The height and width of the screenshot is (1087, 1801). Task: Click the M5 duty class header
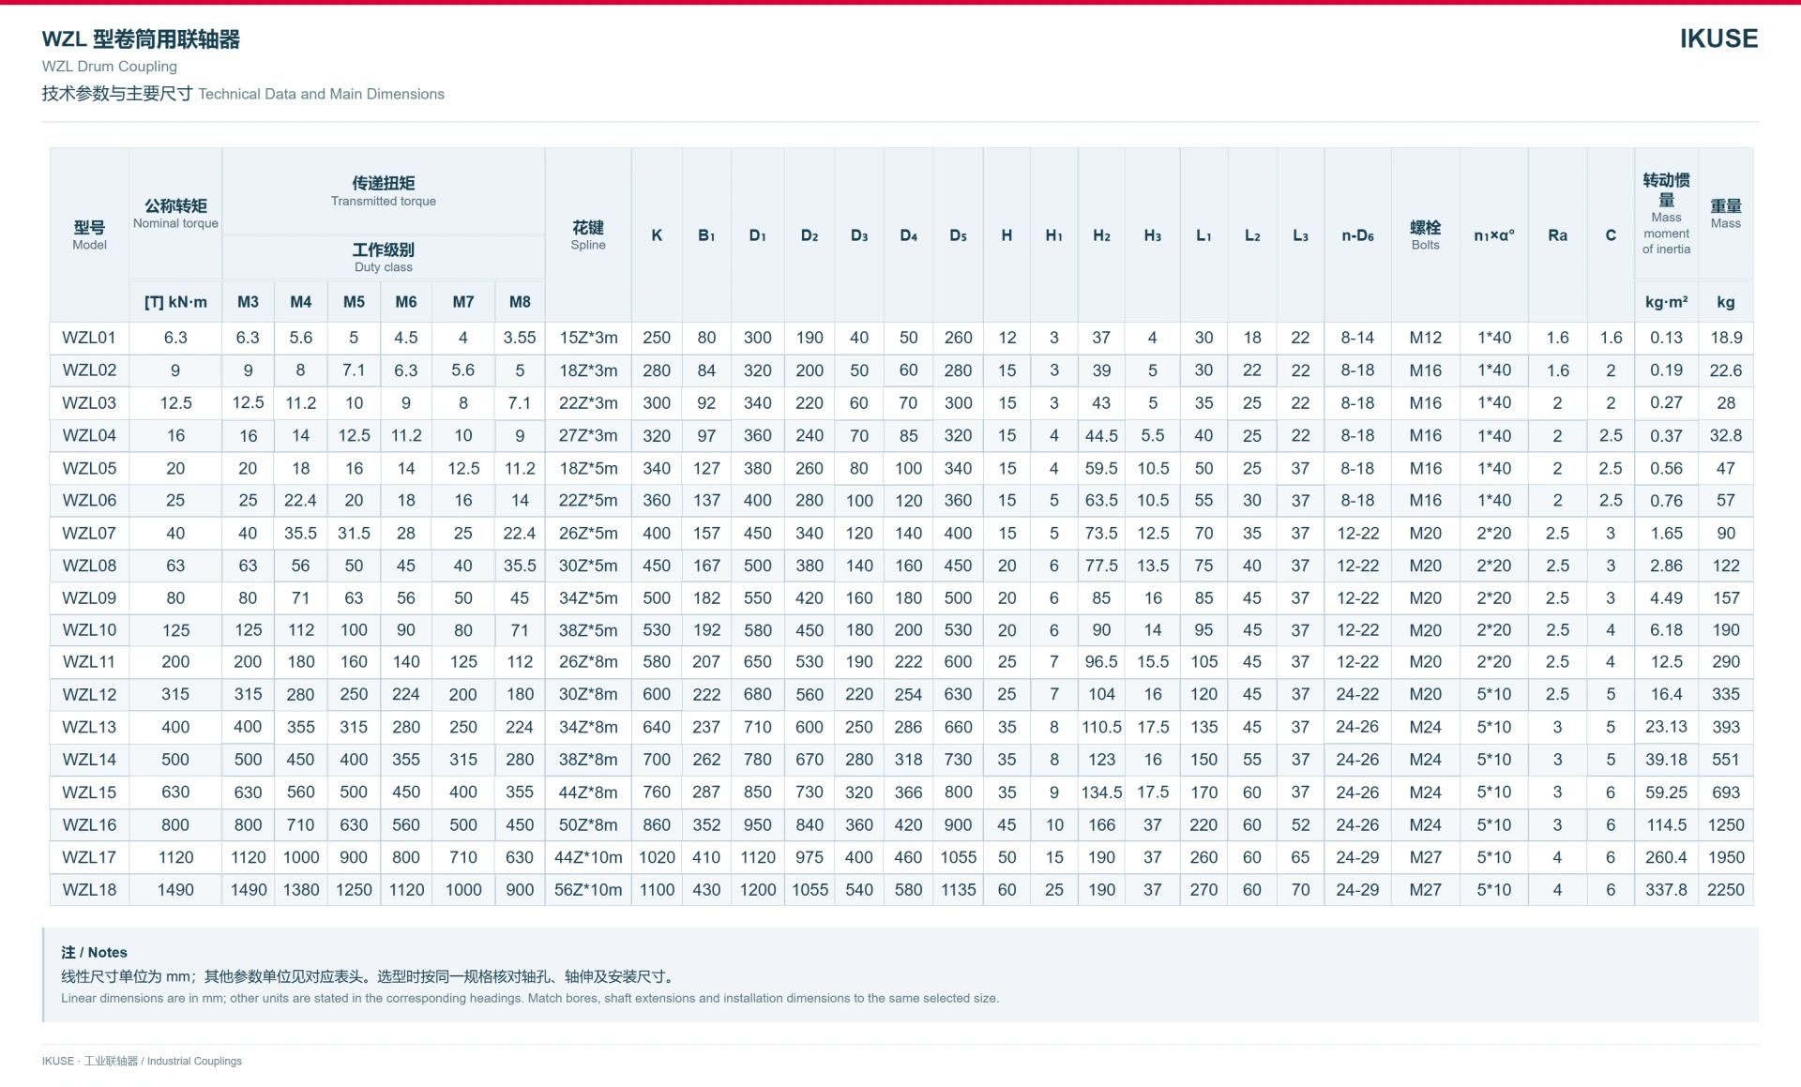point(354,302)
